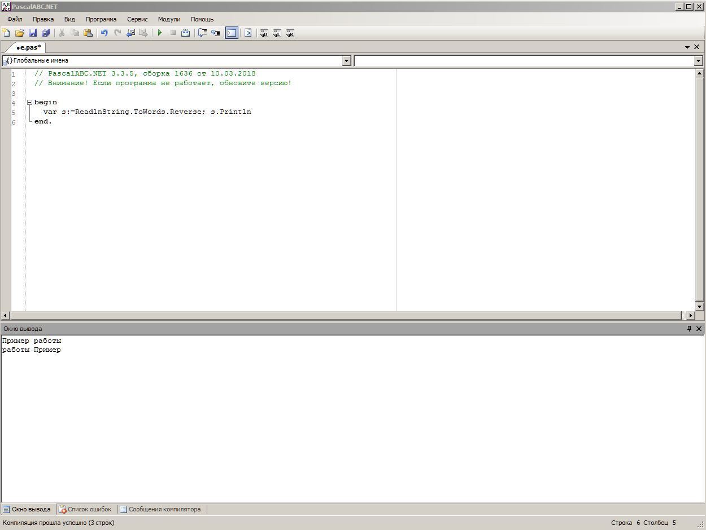Expand the Глобальные имена dropdown
The width and height of the screenshot is (706, 530).
pos(347,61)
